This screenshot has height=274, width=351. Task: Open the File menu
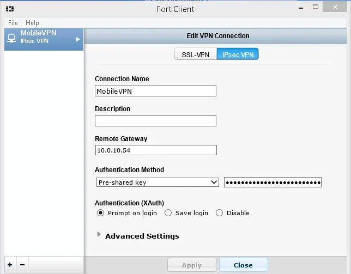[13, 22]
